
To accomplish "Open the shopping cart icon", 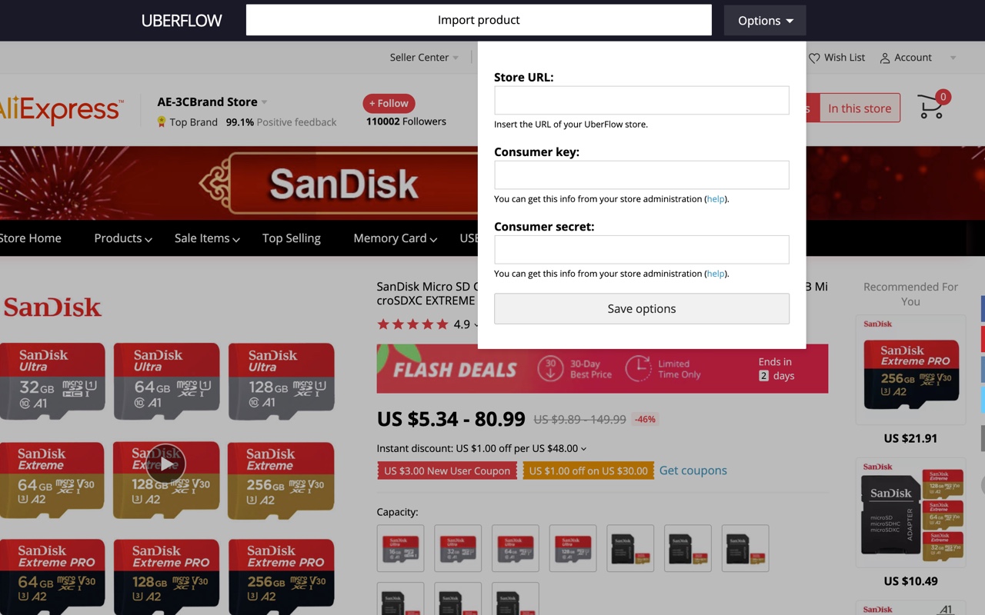I will (x=931, y=108).
